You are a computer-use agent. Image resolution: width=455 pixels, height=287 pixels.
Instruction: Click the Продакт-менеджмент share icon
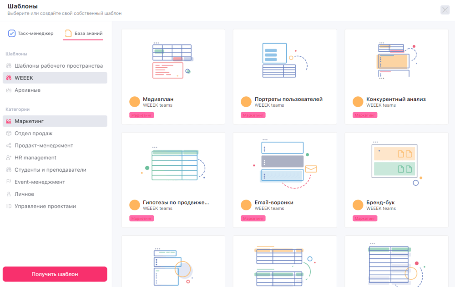coord(9,145)
